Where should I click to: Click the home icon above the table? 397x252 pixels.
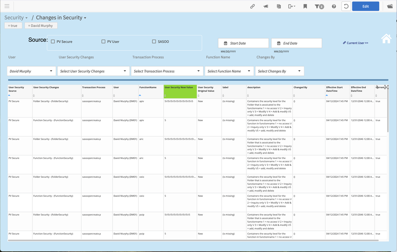coord(386,38)
